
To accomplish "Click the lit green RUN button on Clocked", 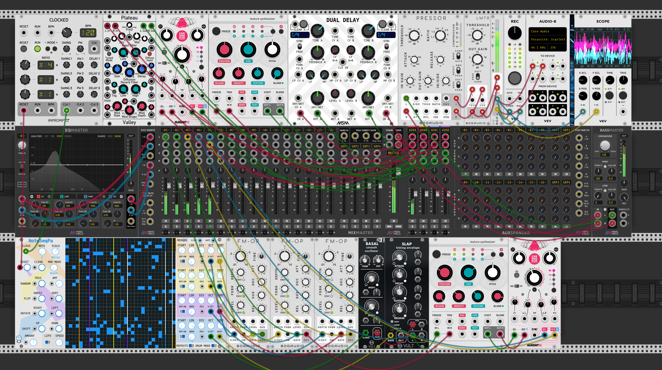I will click(37, 49).
